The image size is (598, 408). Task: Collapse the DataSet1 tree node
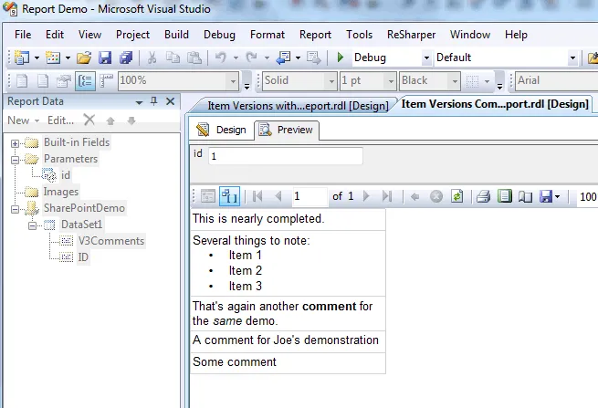[32, 225]
